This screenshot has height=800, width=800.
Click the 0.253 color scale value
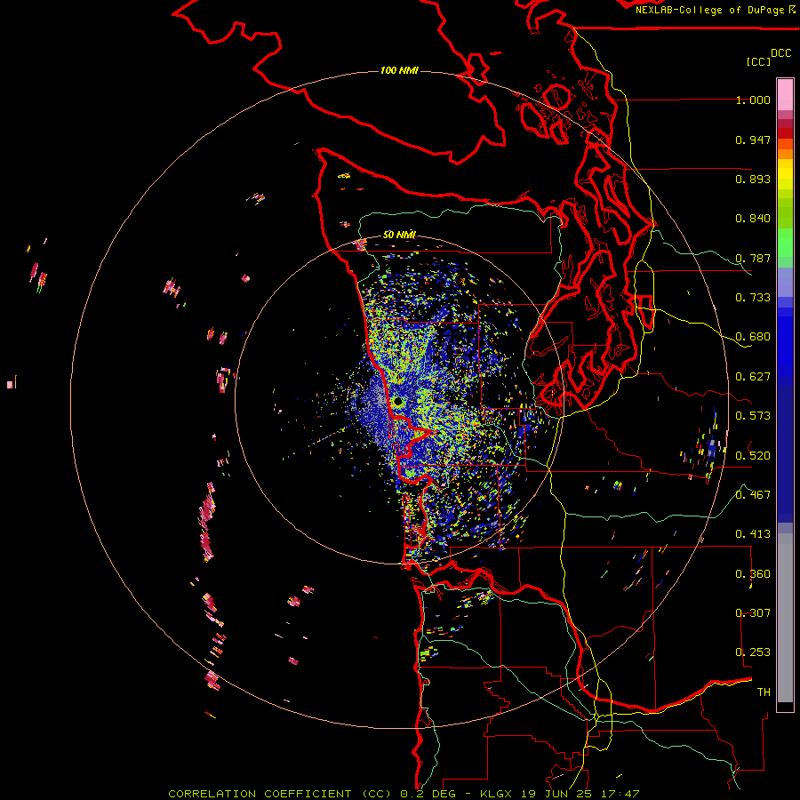[x=753, y=652]
